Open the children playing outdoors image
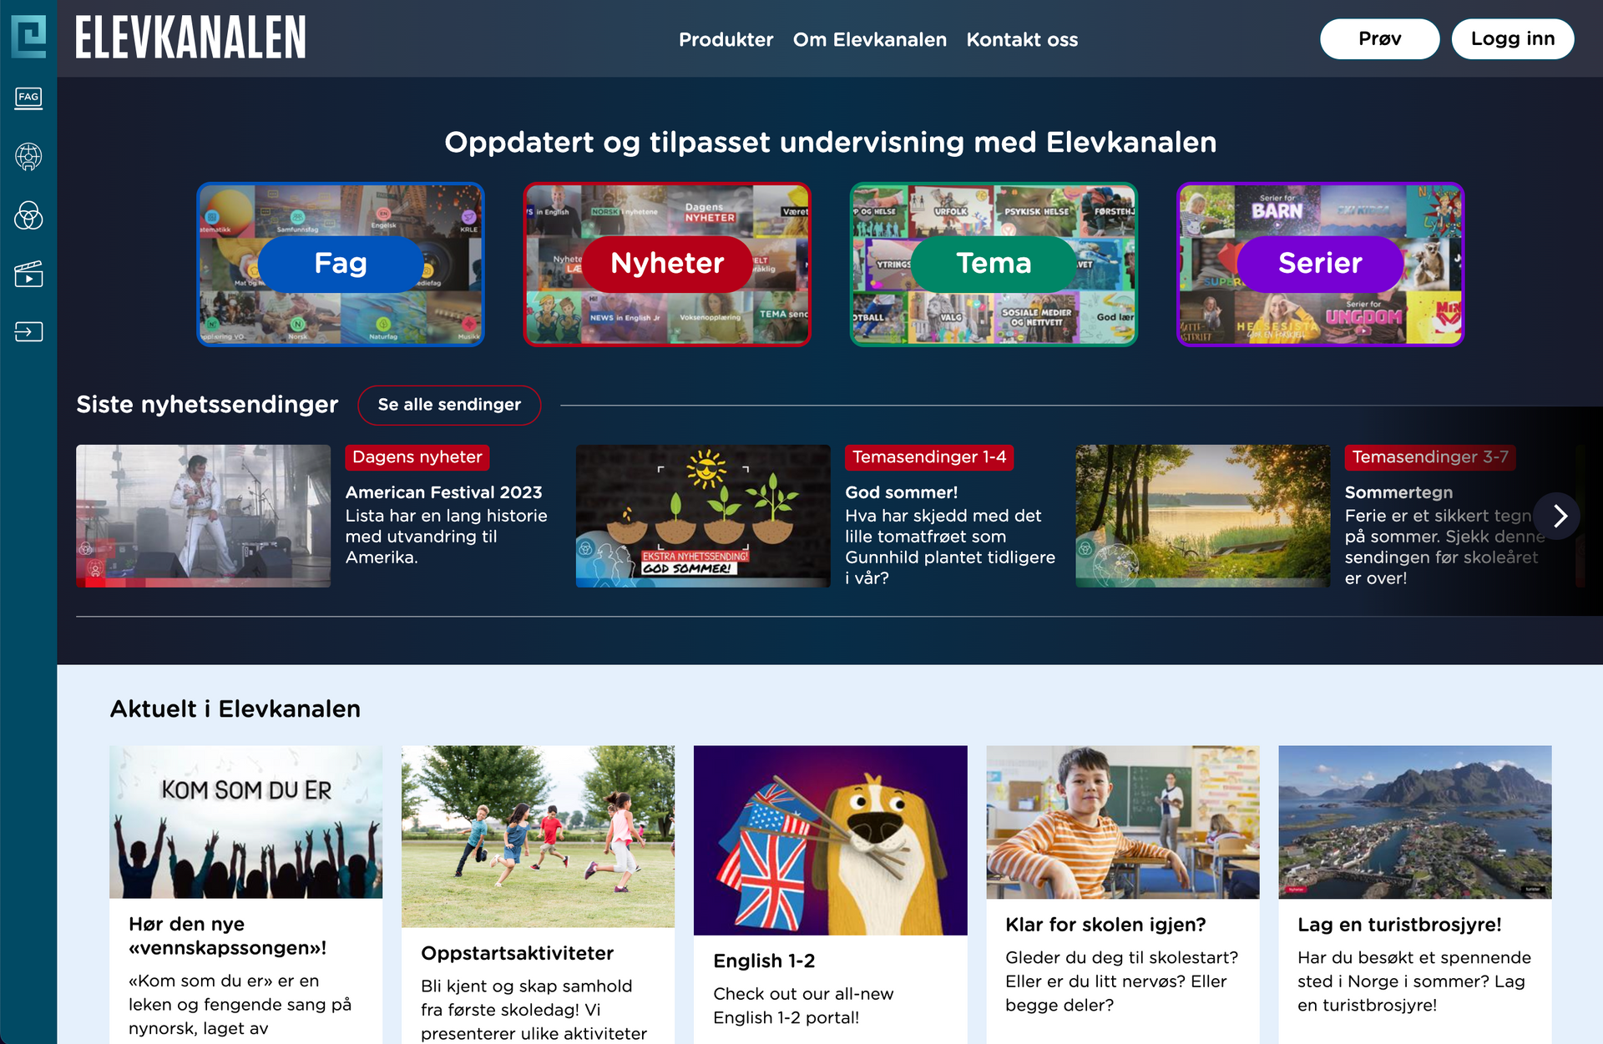Image resolution: width=1603 pixels, height=1044 pixels. click(x=538, y=836)
